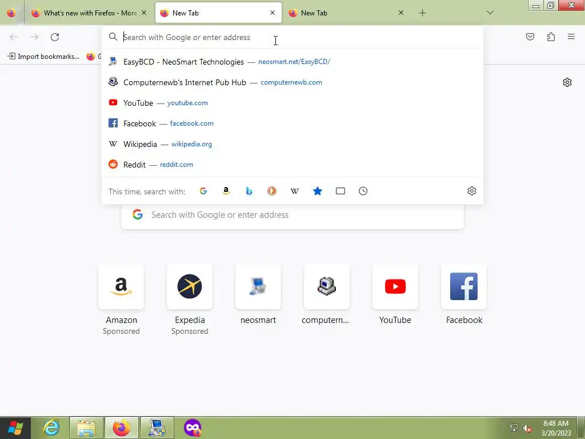Search this time with Wikipedia
This screenshot has height=439, width=585.
point(295,191)
